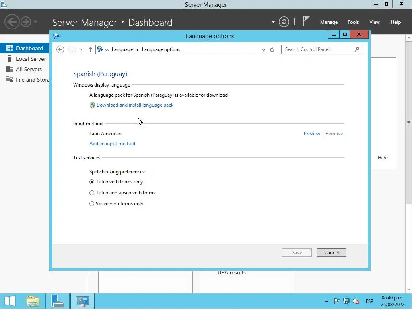Click the muted volume tray icon

coord(356,301)
